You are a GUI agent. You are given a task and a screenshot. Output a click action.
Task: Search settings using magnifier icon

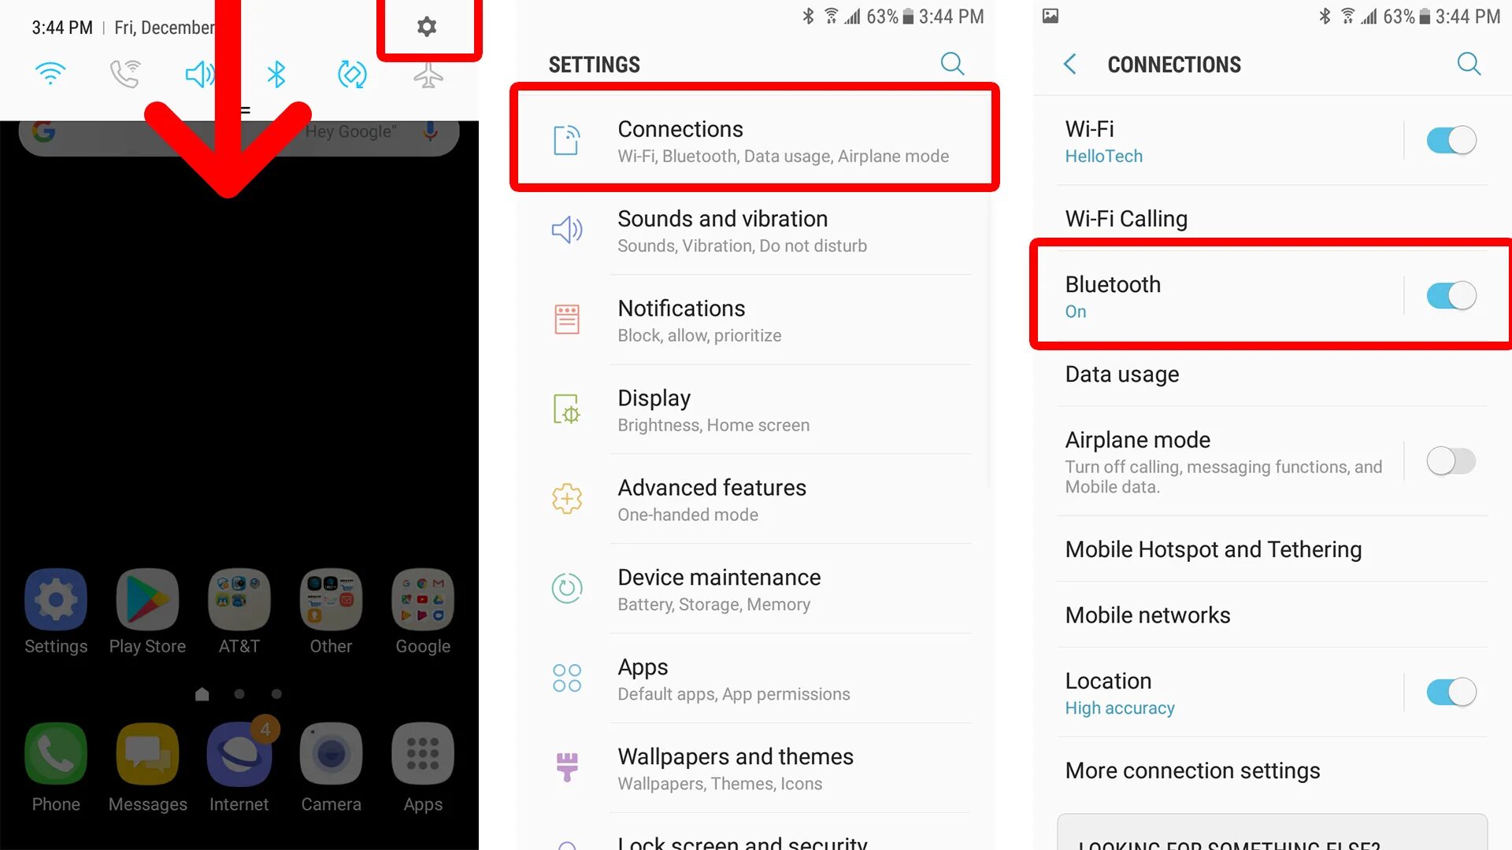(x=954, y=65)
